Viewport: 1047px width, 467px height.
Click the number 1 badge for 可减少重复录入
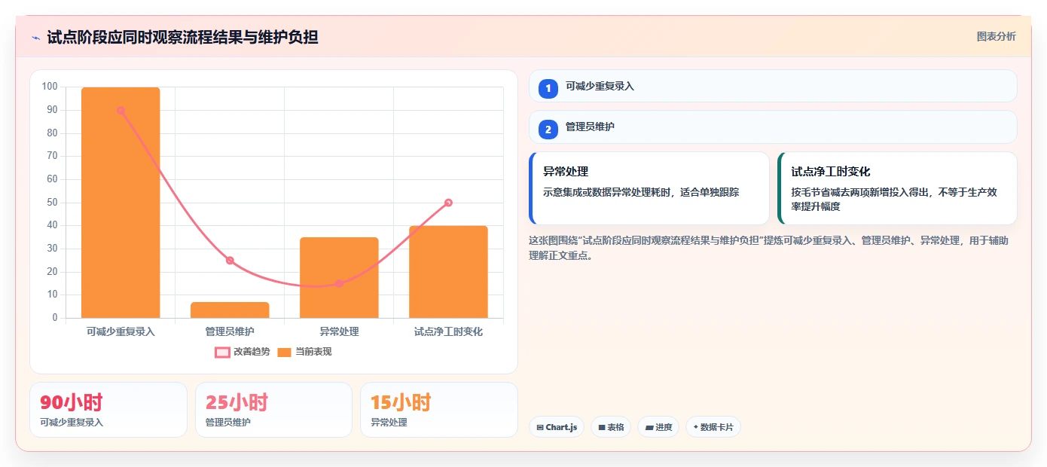point(548,88)
